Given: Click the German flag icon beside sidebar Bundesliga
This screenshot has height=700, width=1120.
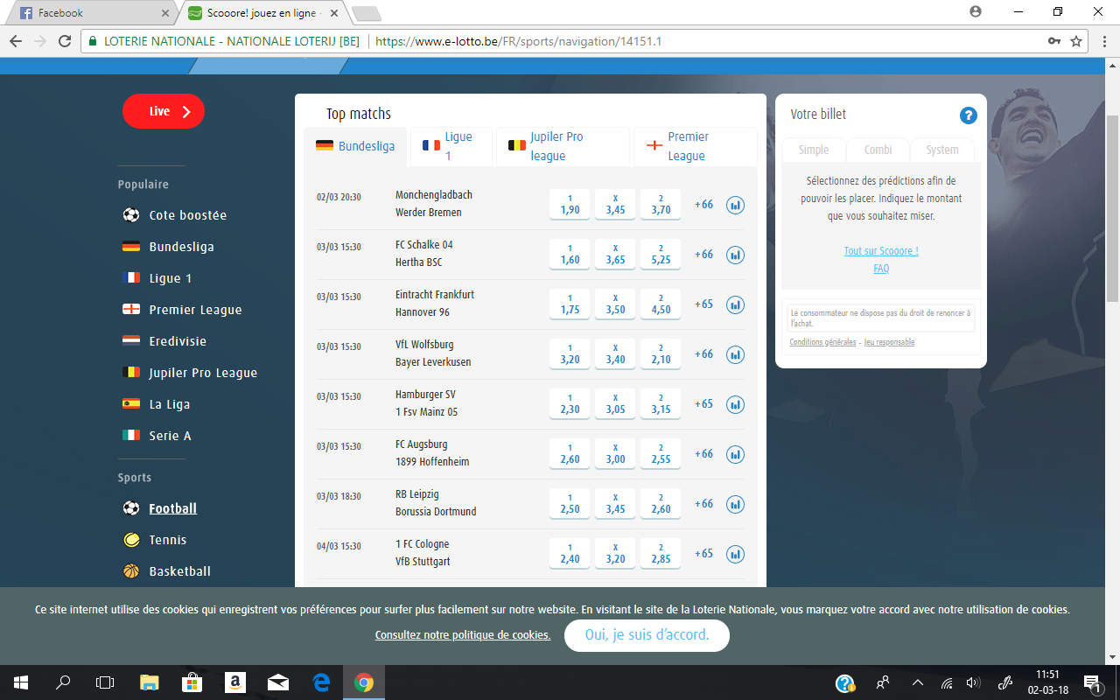Looking at the screenshot, I should click(x=131, y=247).
